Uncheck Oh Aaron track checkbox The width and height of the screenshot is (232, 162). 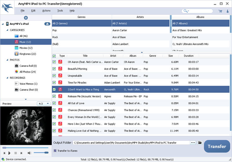pyautogui.click(x=54, y=62)
